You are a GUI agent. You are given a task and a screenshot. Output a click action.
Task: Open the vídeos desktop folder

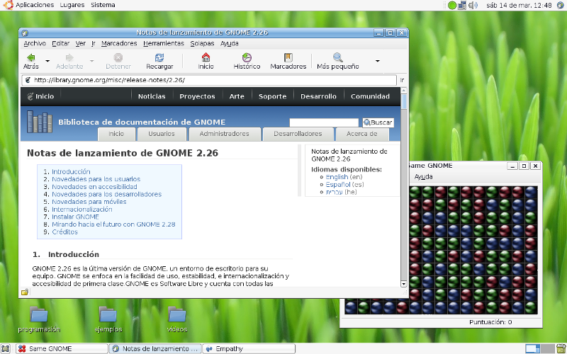point(177,320)
